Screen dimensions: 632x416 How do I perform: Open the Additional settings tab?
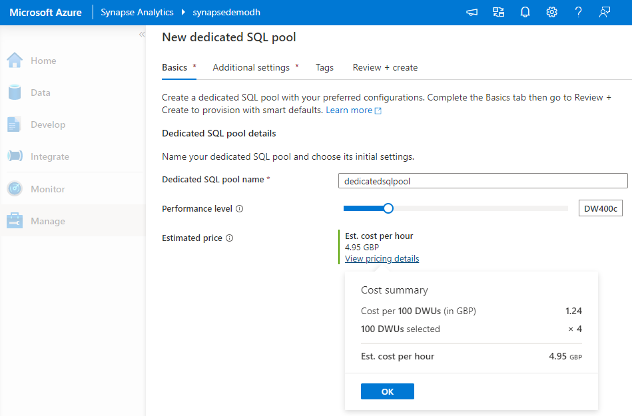click(x=256, y=68)
